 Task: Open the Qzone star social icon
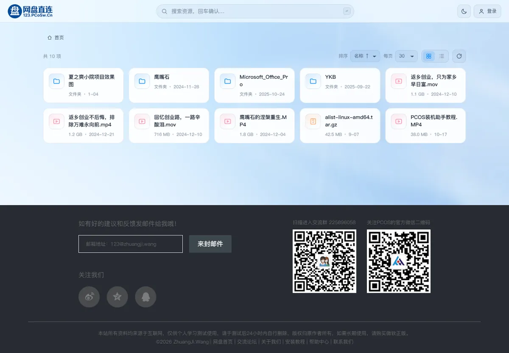click(x=117, y=297)
